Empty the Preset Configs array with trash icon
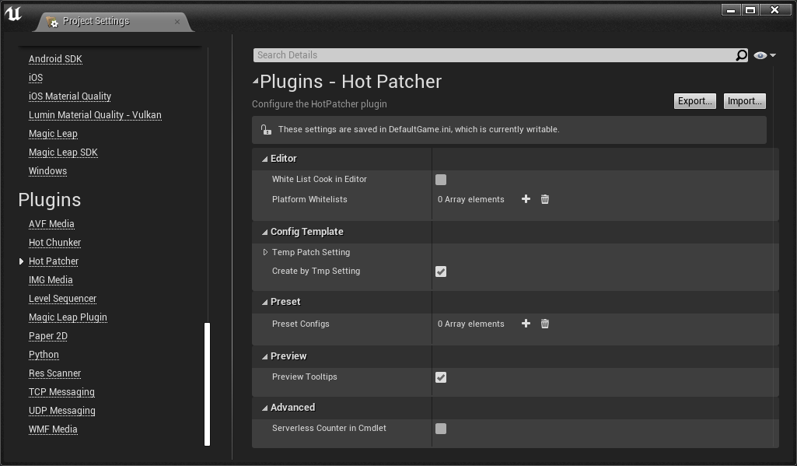Image resolution: width=797 pixels, height=466 pixels. coord(545,324)
